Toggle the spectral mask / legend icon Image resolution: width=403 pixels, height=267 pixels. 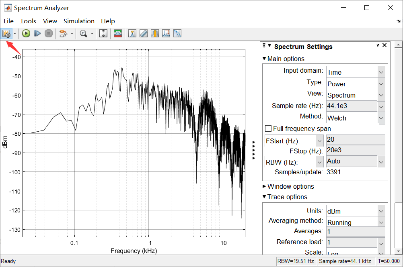tap(118, 34)
